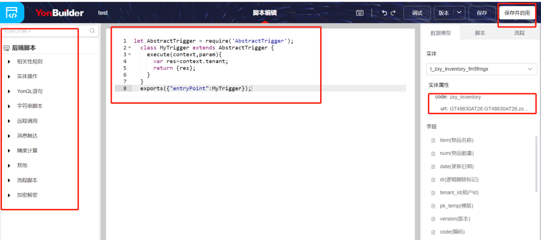Click the YonBuilder brand name
Viewport: 541px width, 240px height.
point(59,13)
